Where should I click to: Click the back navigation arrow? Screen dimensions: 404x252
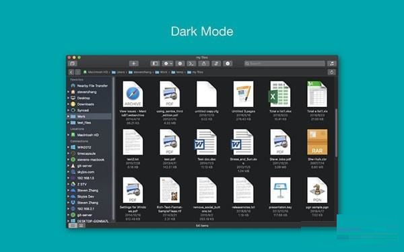pyautogui.click(x=71, y=73)
